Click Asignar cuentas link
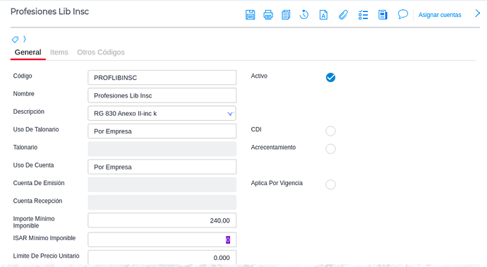This screenshot has width=487, height=267. [x=440, y=15]
